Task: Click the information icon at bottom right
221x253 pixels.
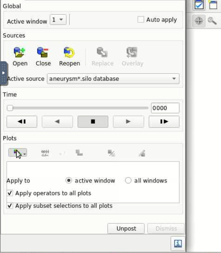Action: click(x=178, y=244)
